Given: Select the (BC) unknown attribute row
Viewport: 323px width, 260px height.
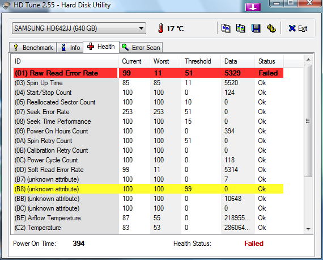Looking at the screenshot, I should [148, 208].
